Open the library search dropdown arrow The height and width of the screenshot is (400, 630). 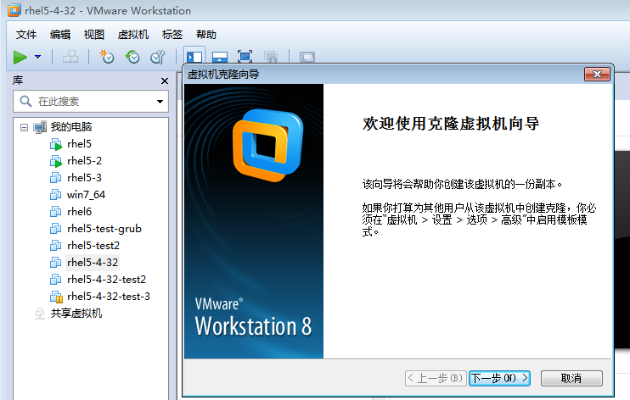(160, 102)
